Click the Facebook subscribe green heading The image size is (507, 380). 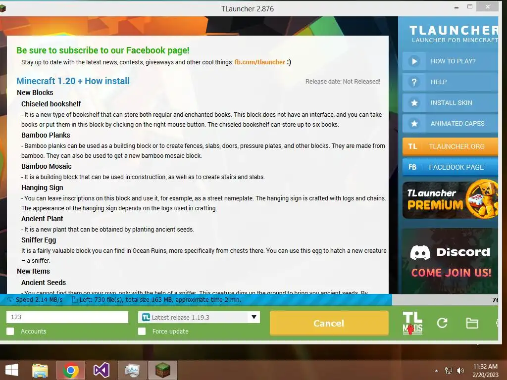(103, 50)
